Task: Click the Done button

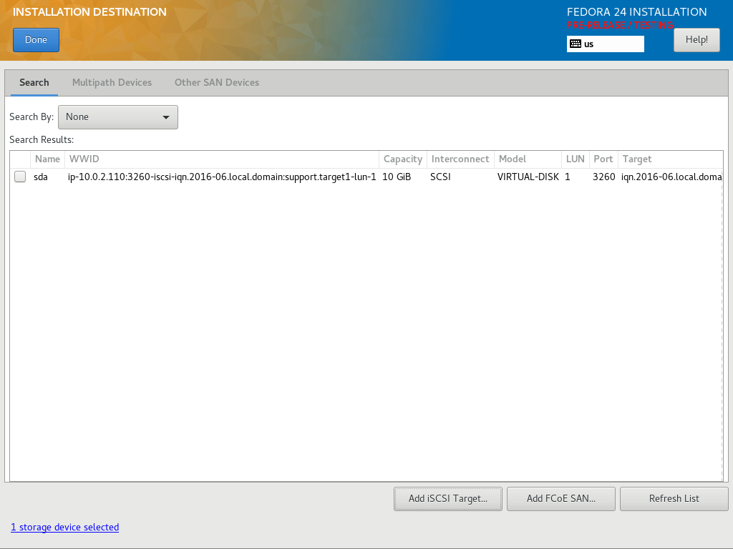Action: [36, 40]
